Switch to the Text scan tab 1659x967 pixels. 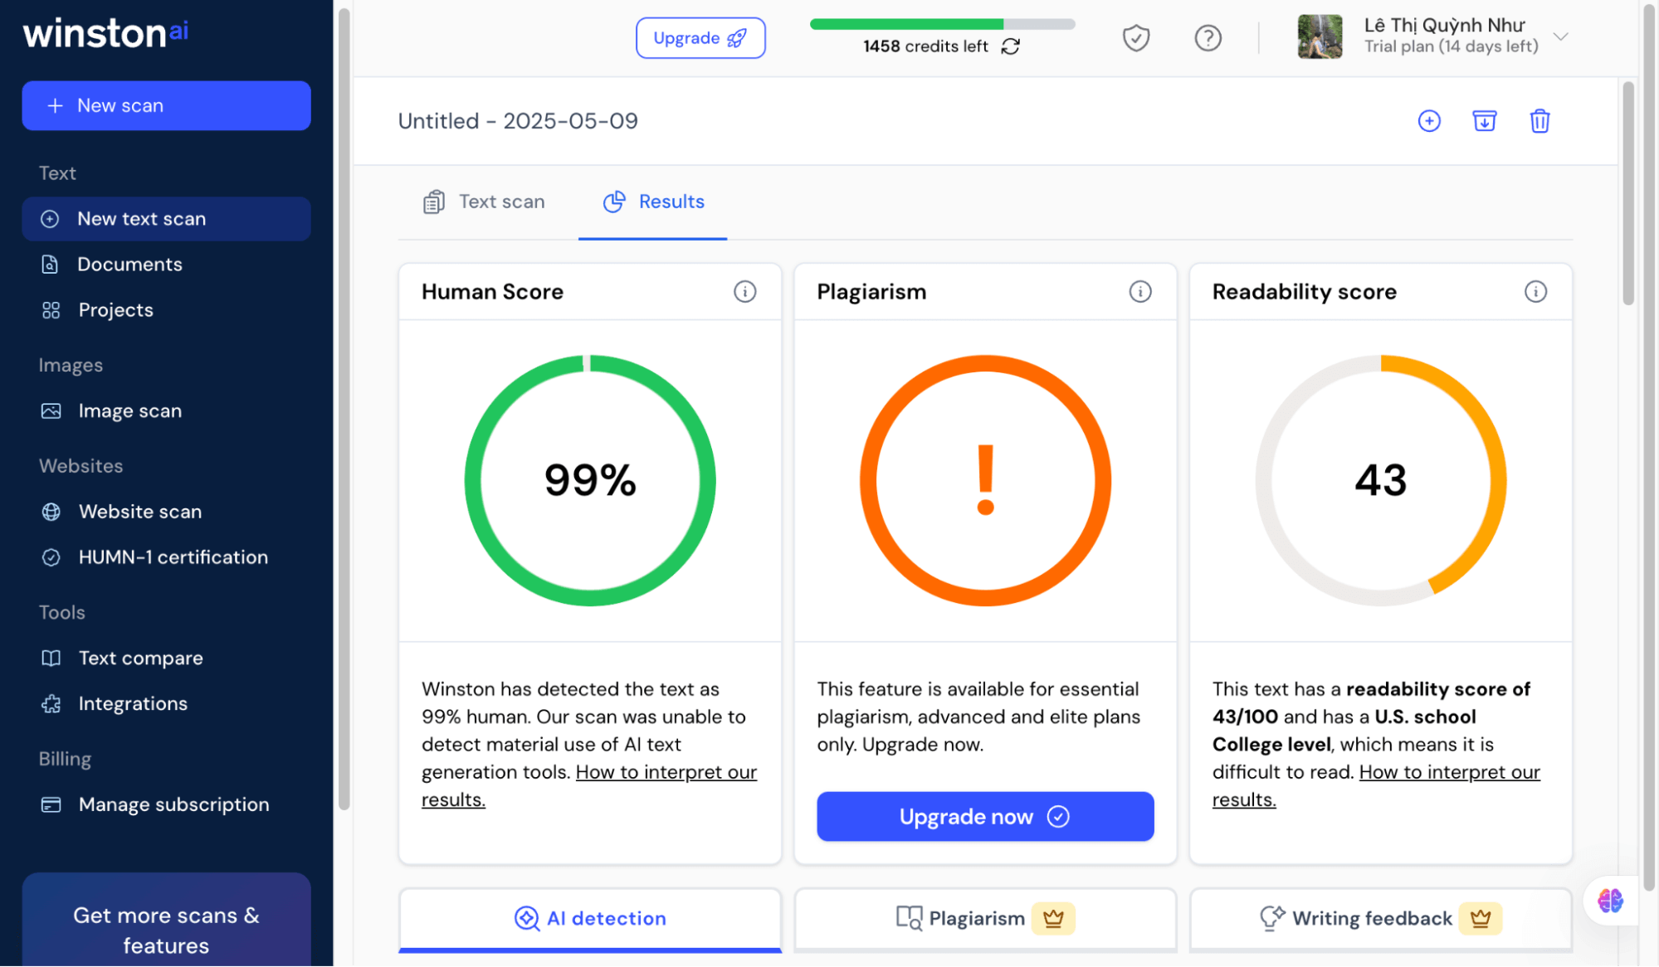pyautogui.click(x=484, y=202)
